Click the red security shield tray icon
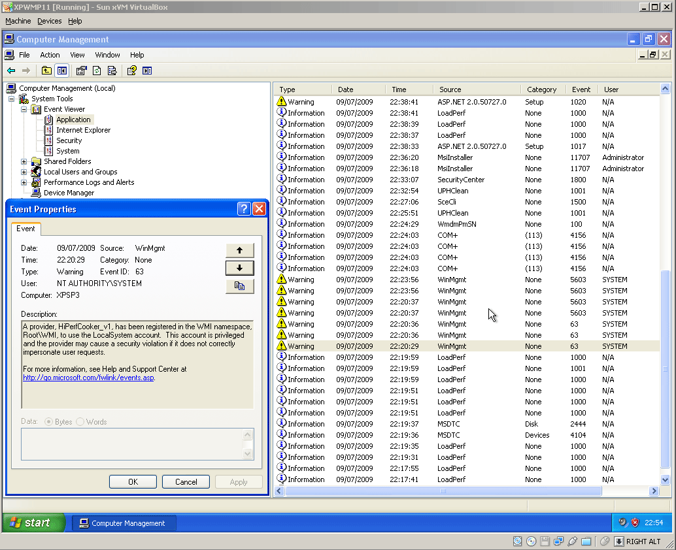676x550 pixels. coord(635,523)
